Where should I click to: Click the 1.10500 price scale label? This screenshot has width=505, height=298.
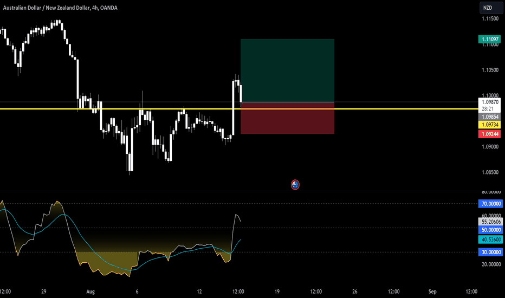coord(490,70)
